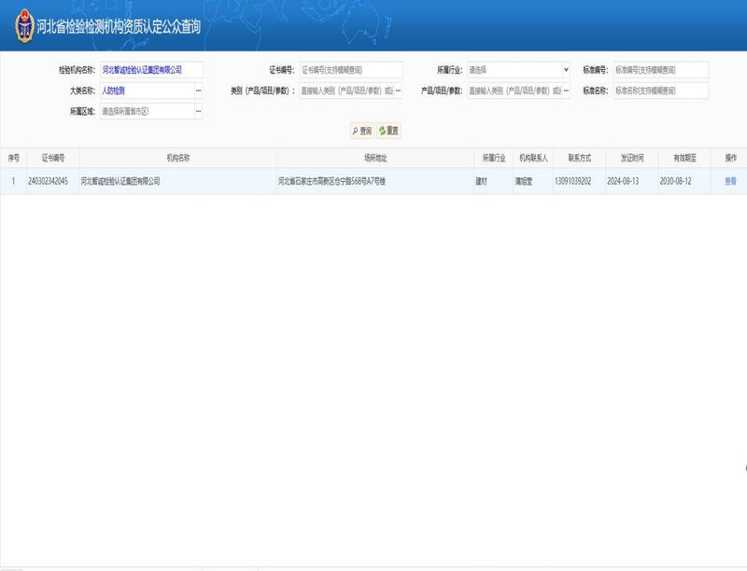Click the 检验机构名称: field label
Image resolution: width=747 pixels, height=571 pixels.
coord(78,70)
